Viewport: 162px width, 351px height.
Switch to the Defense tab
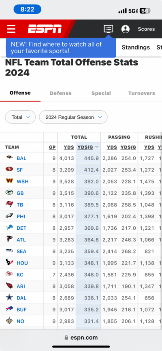pos(61,93)
